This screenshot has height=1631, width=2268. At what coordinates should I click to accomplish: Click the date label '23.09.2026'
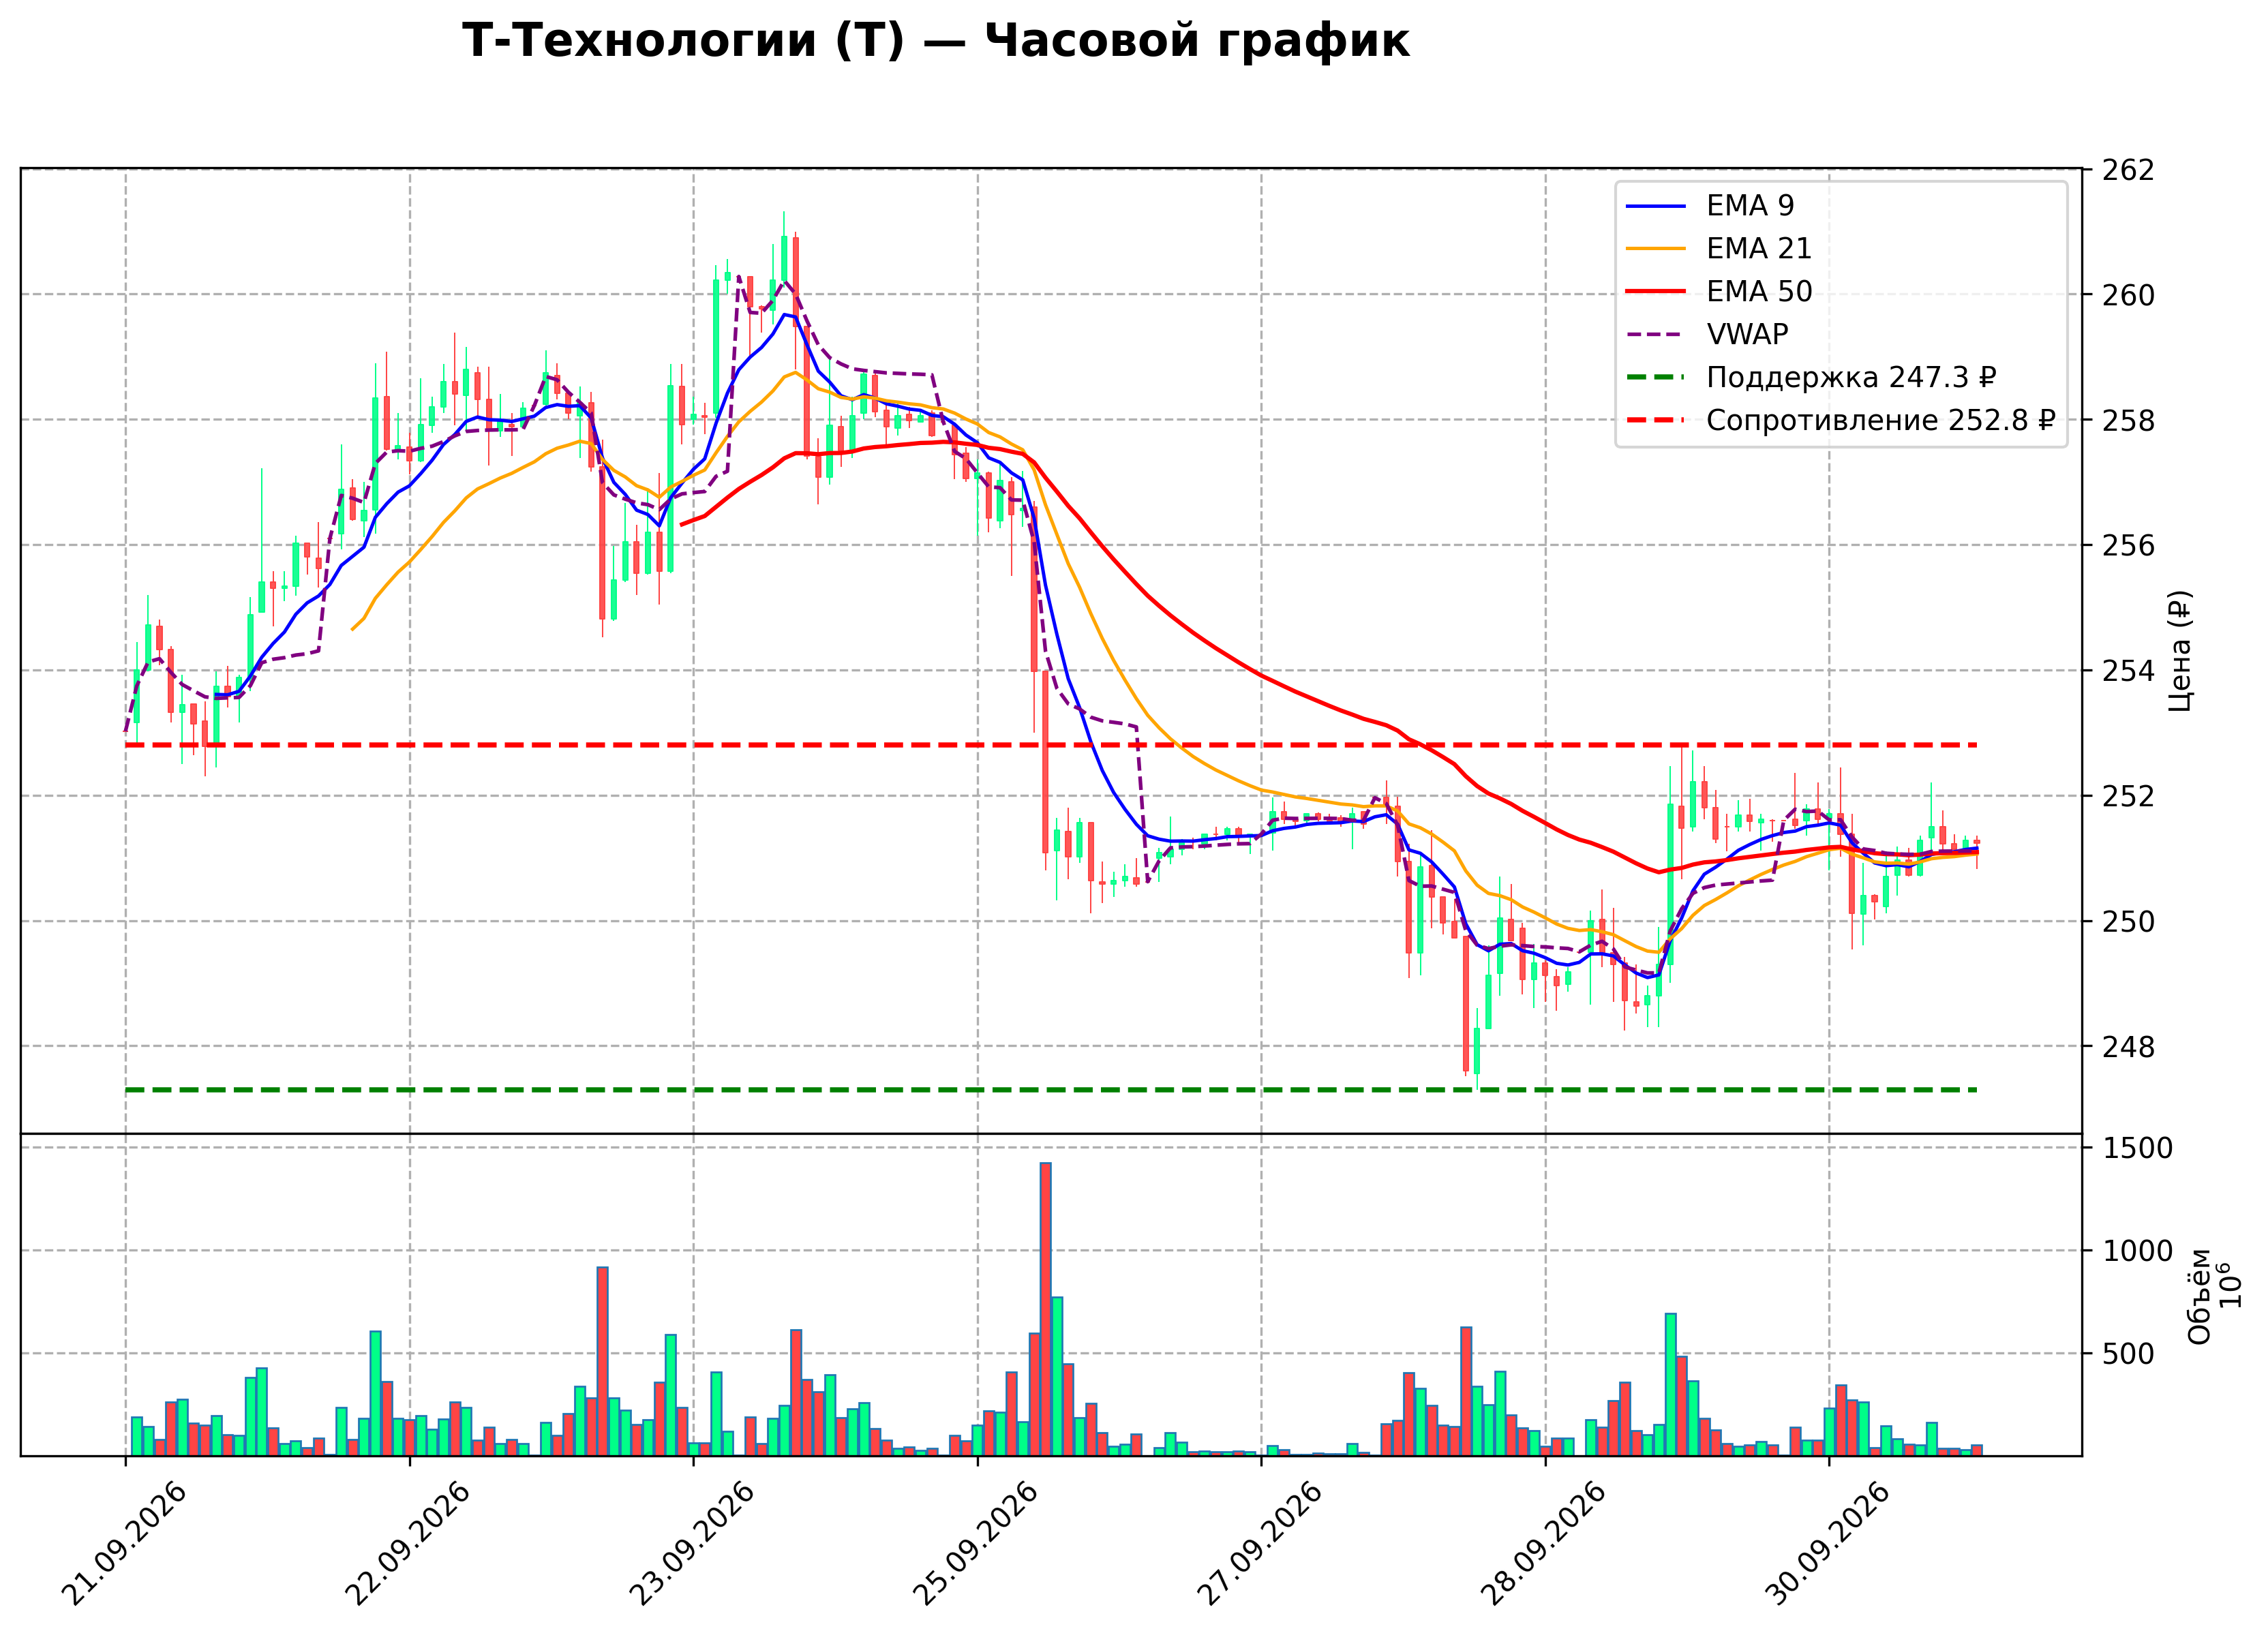tap(692, 1544)
